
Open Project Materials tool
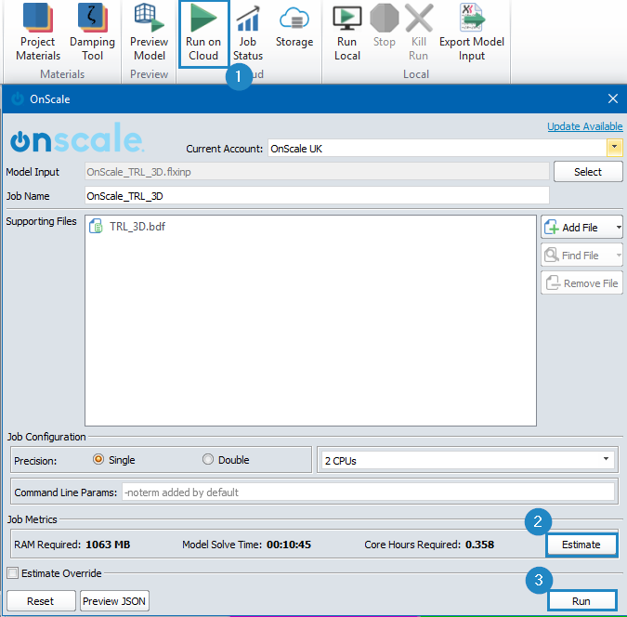point(38,33)
